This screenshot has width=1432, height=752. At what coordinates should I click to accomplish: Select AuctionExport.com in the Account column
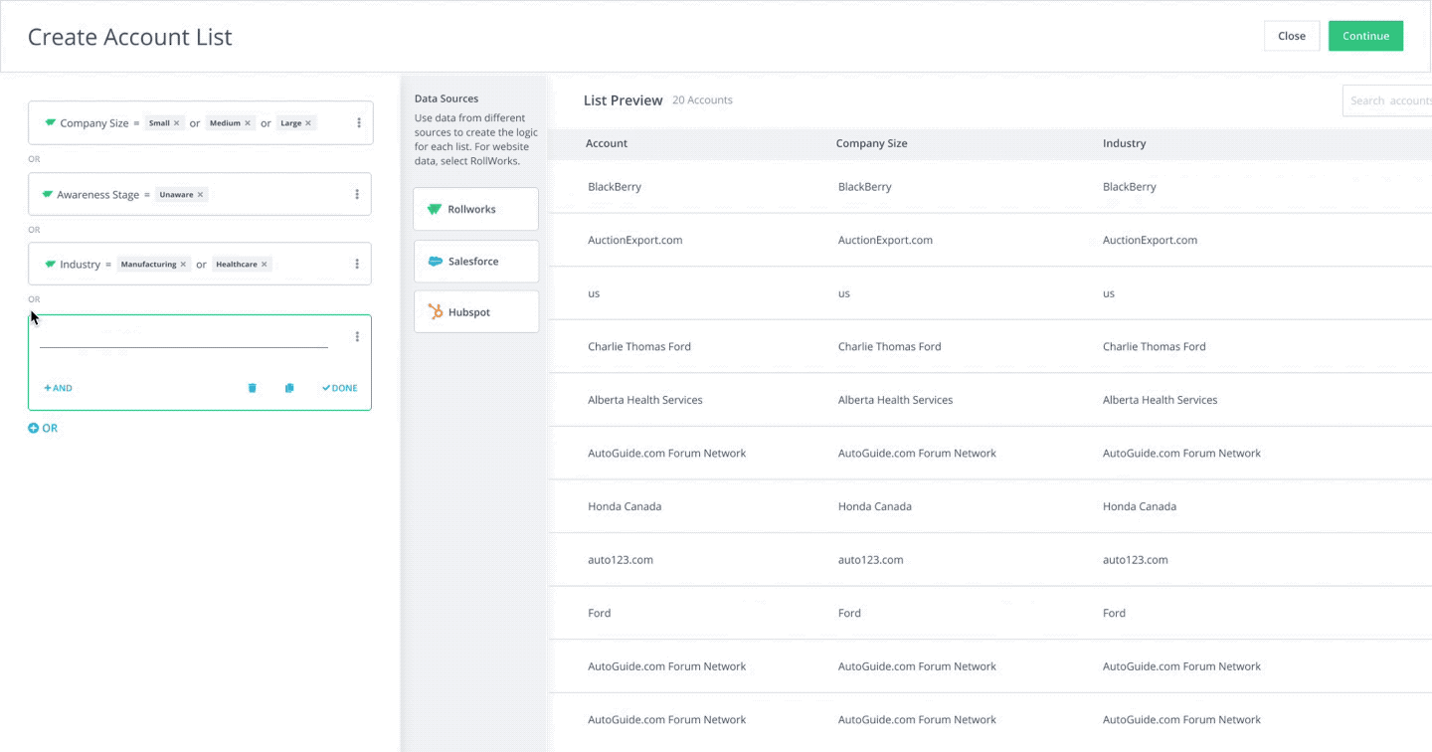click(635, 240)
